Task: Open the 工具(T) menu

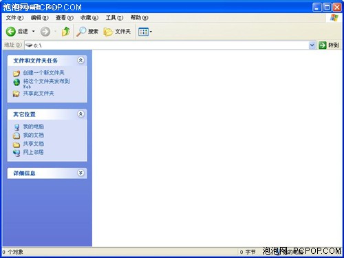Action: (114, 18)
